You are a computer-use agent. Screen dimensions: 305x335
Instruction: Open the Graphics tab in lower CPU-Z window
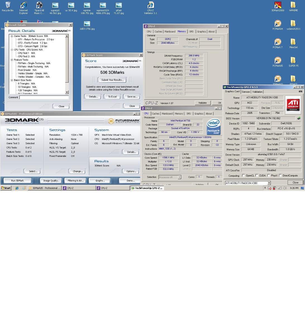pos(199,114)
